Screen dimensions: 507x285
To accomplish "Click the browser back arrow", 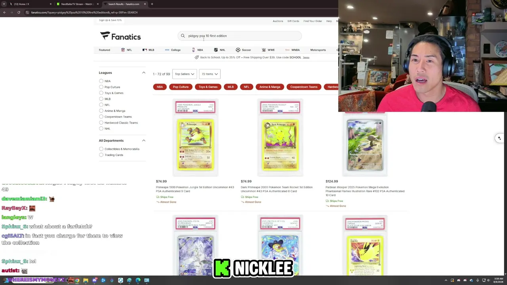I will pos(4,12).
